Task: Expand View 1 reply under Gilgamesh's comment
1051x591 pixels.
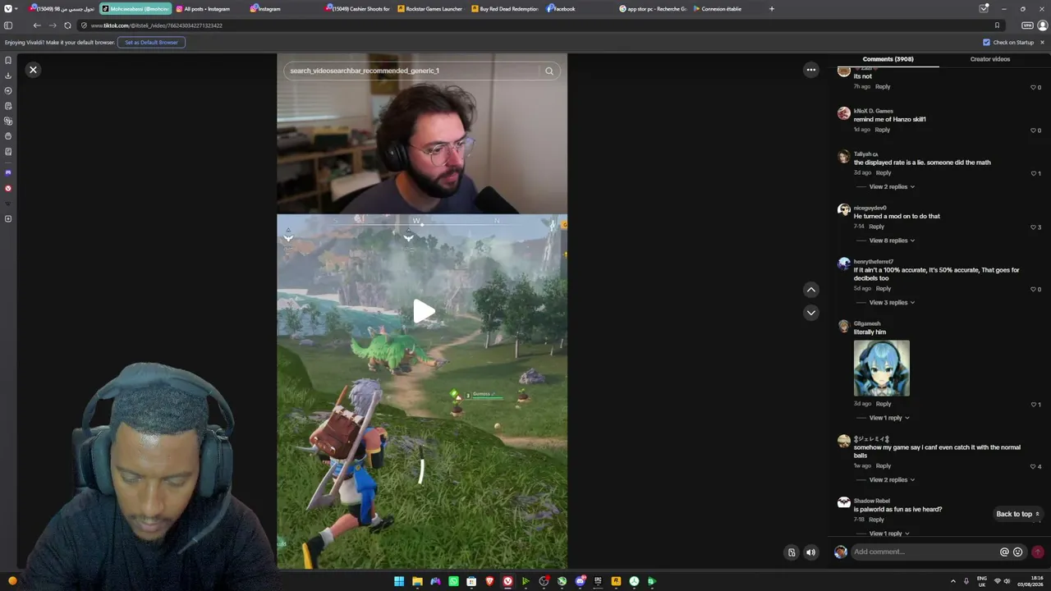Action: tap(889, 418)
